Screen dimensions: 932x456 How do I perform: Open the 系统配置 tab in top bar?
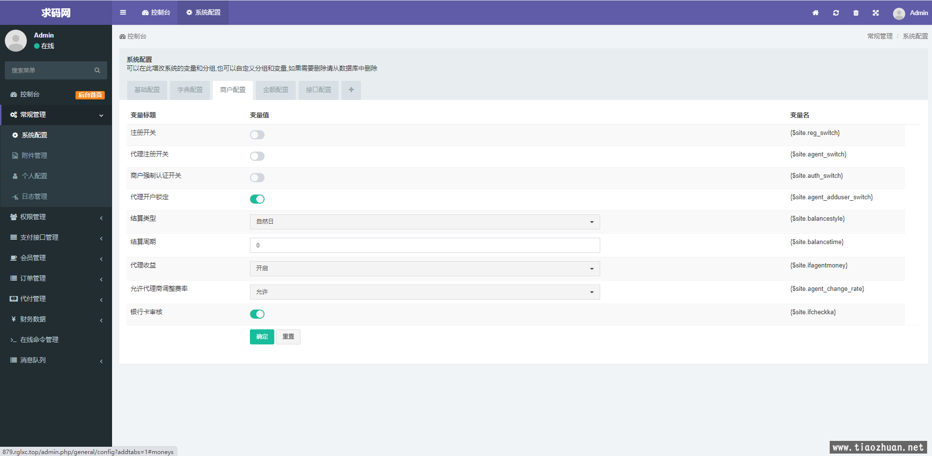(203, 13)
